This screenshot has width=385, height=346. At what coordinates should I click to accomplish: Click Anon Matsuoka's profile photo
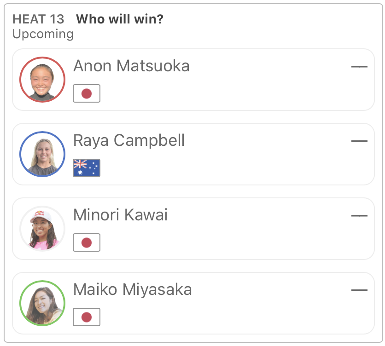[x=42, y=80]
